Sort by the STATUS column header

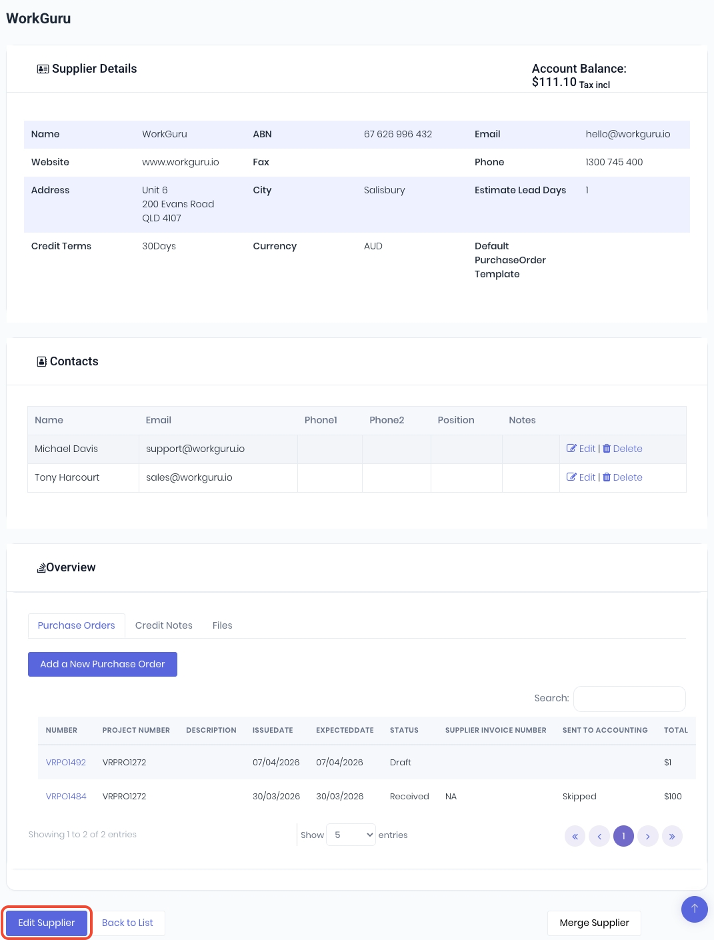click(404, 730)
